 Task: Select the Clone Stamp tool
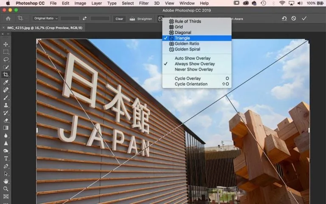(6, 105)
